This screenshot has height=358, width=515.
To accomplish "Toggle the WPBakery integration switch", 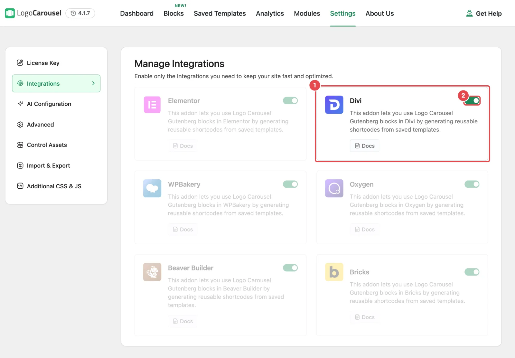I will coord(290,184).
